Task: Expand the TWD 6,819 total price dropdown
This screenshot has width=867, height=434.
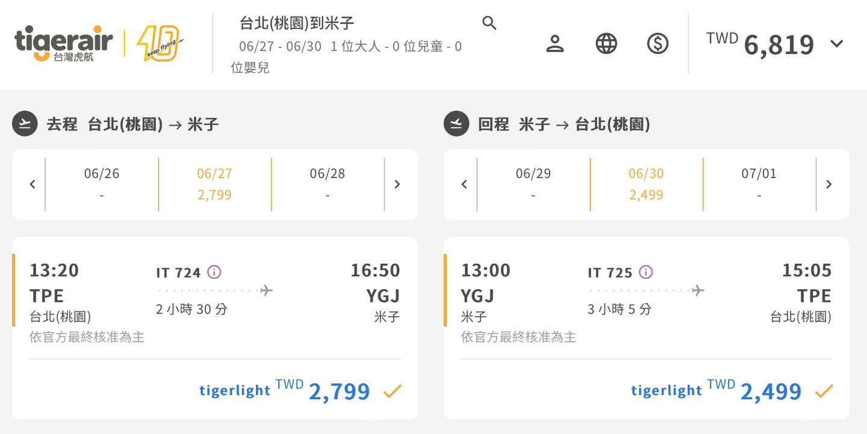Action: click(x=837, y=44)
